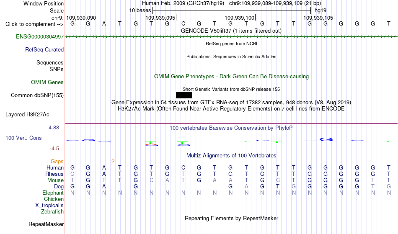Click the Chicken species row label

click(x=54, y=199)
